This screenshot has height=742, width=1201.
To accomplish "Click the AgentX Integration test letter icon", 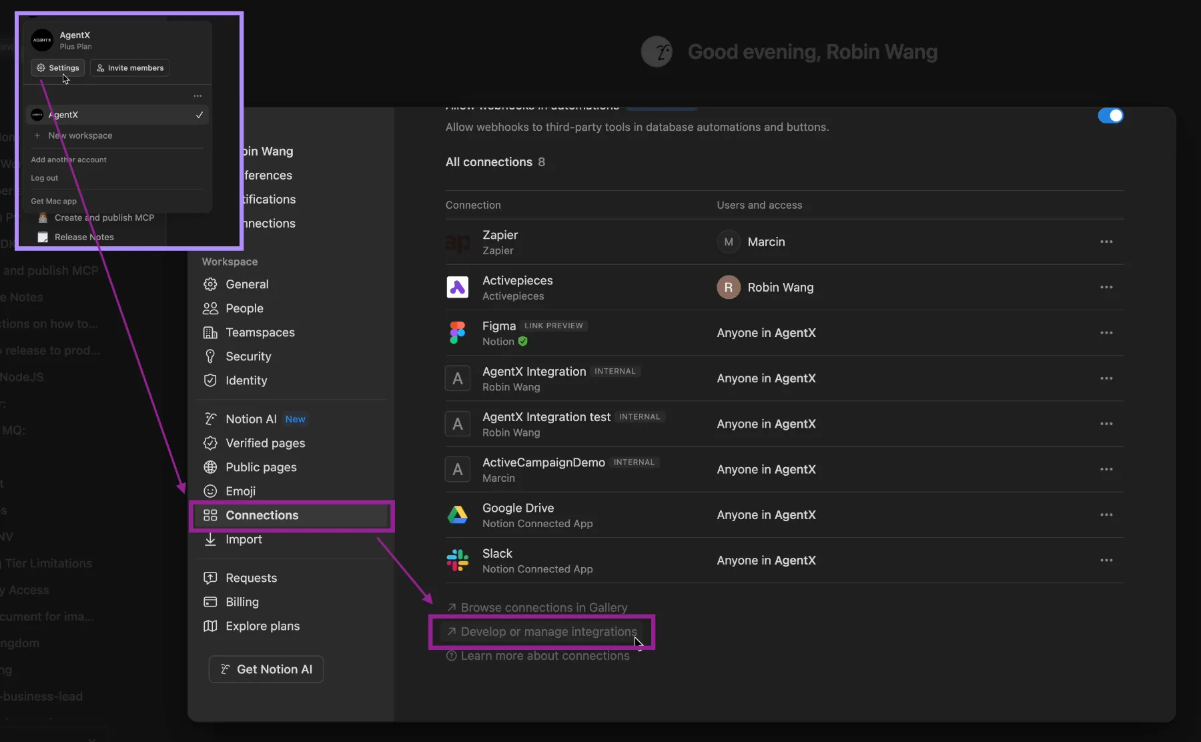I will tap(458, 424).
